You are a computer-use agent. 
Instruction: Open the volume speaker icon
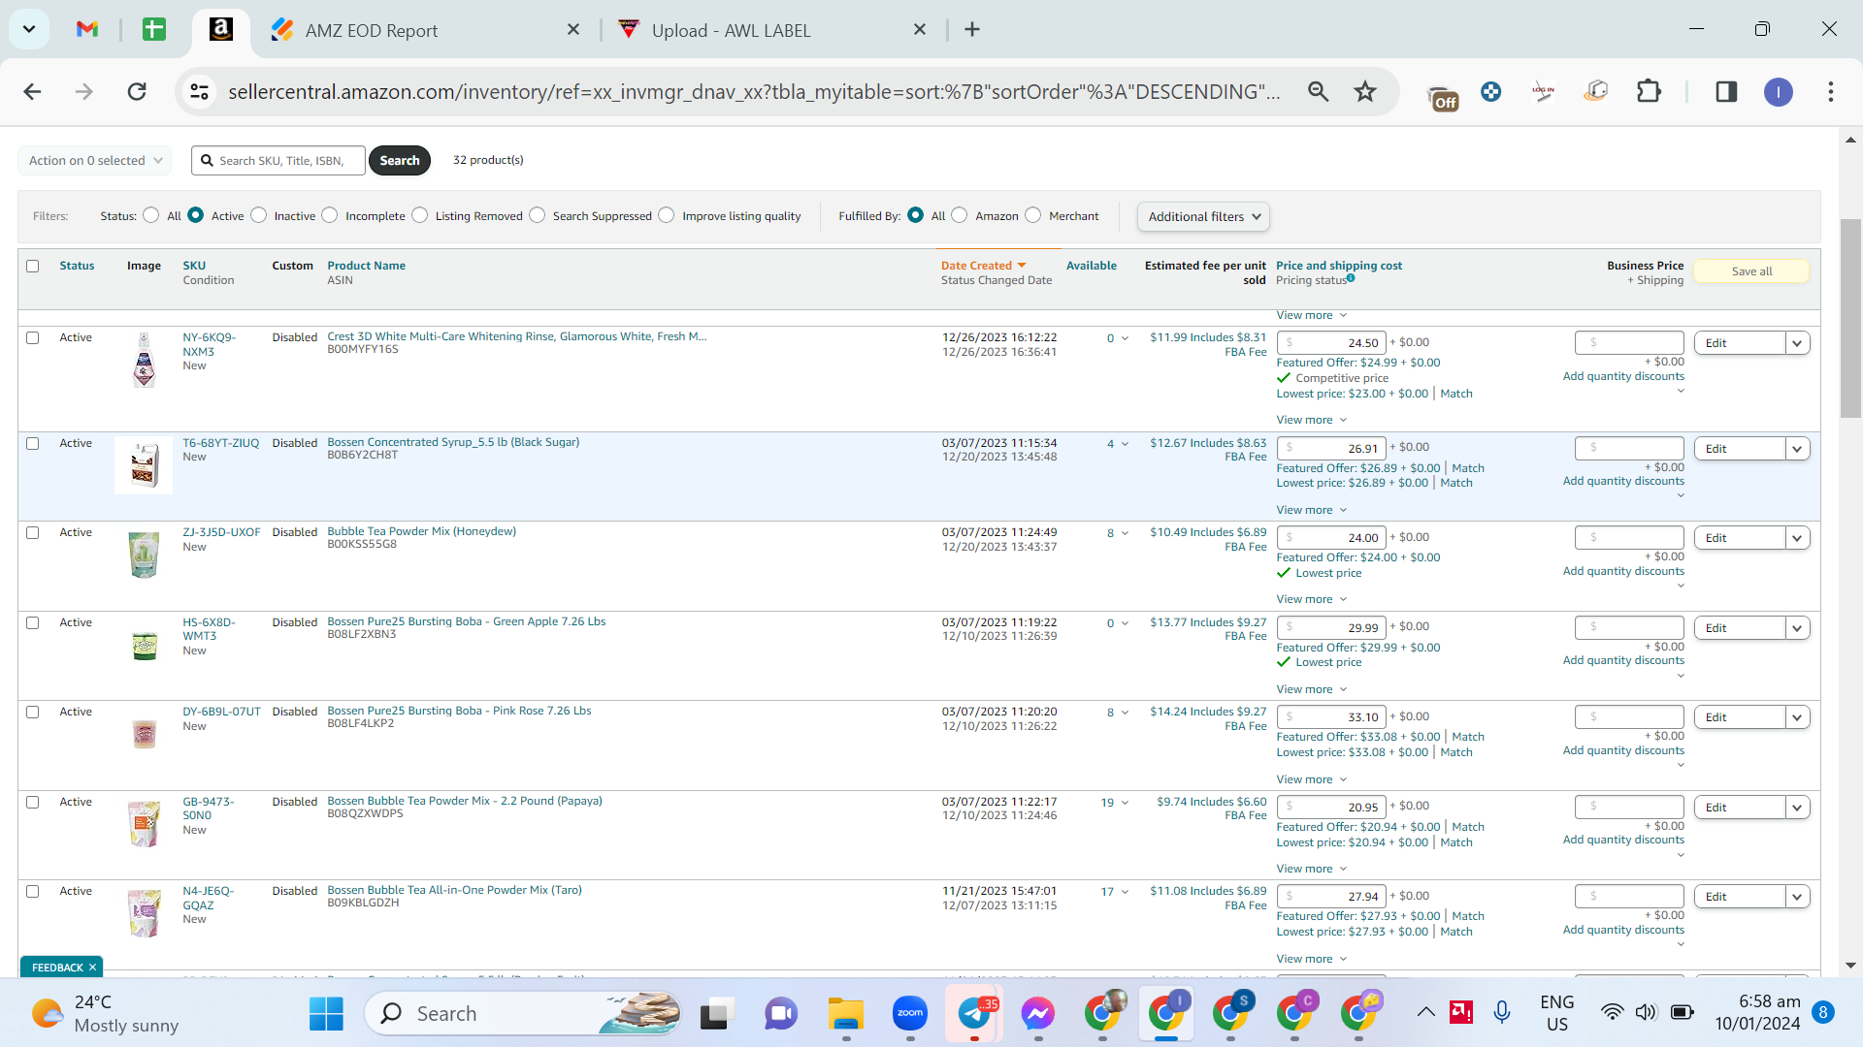coord(1646,1012)
